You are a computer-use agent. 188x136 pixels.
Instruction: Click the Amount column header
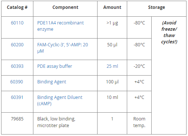click(x=112, y=7)
